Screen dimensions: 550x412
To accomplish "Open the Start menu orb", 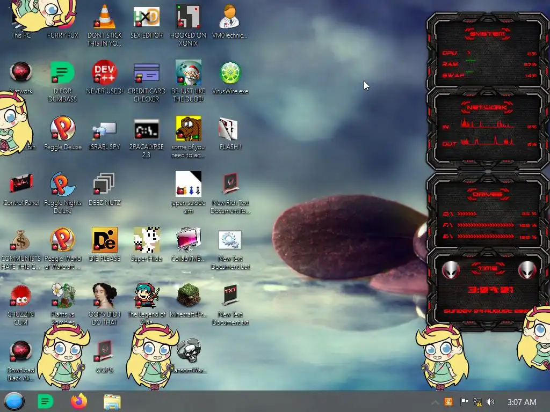I will pos(14,401).
